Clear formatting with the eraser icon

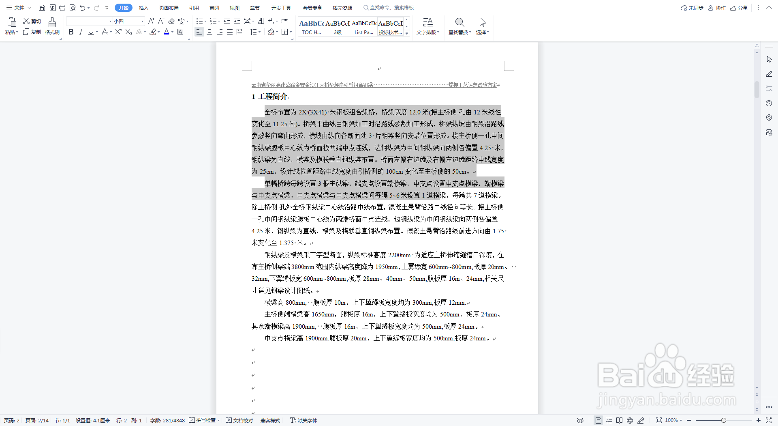pyautogui.click(x=171, y=21)
